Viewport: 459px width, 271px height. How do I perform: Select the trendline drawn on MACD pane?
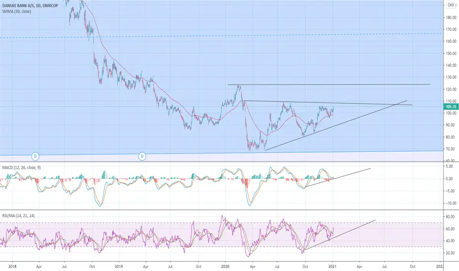coord(338,177)
